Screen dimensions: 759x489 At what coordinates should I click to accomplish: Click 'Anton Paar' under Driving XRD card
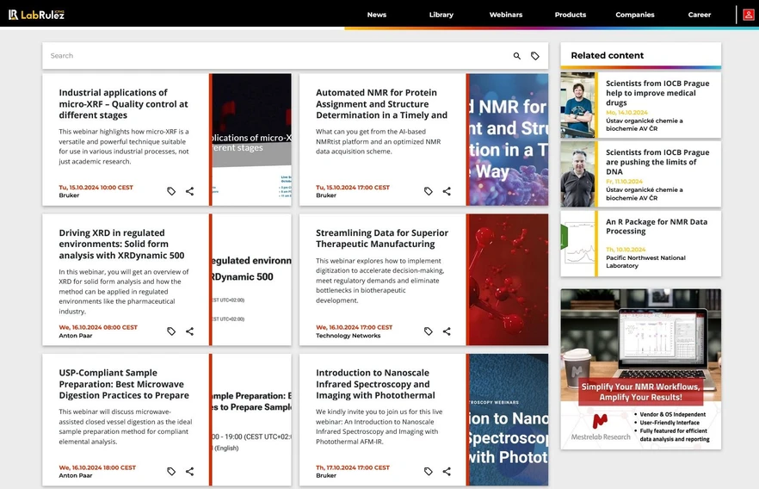coord(76,336)
